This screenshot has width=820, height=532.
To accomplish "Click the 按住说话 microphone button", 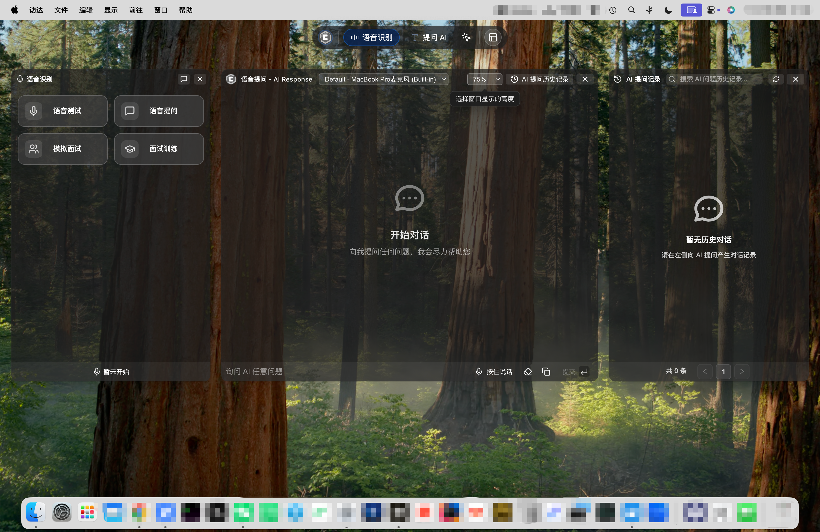I will click(494, 372).
